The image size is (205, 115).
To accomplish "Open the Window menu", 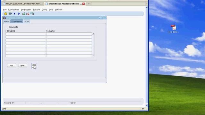I will (x=58, y=10).
